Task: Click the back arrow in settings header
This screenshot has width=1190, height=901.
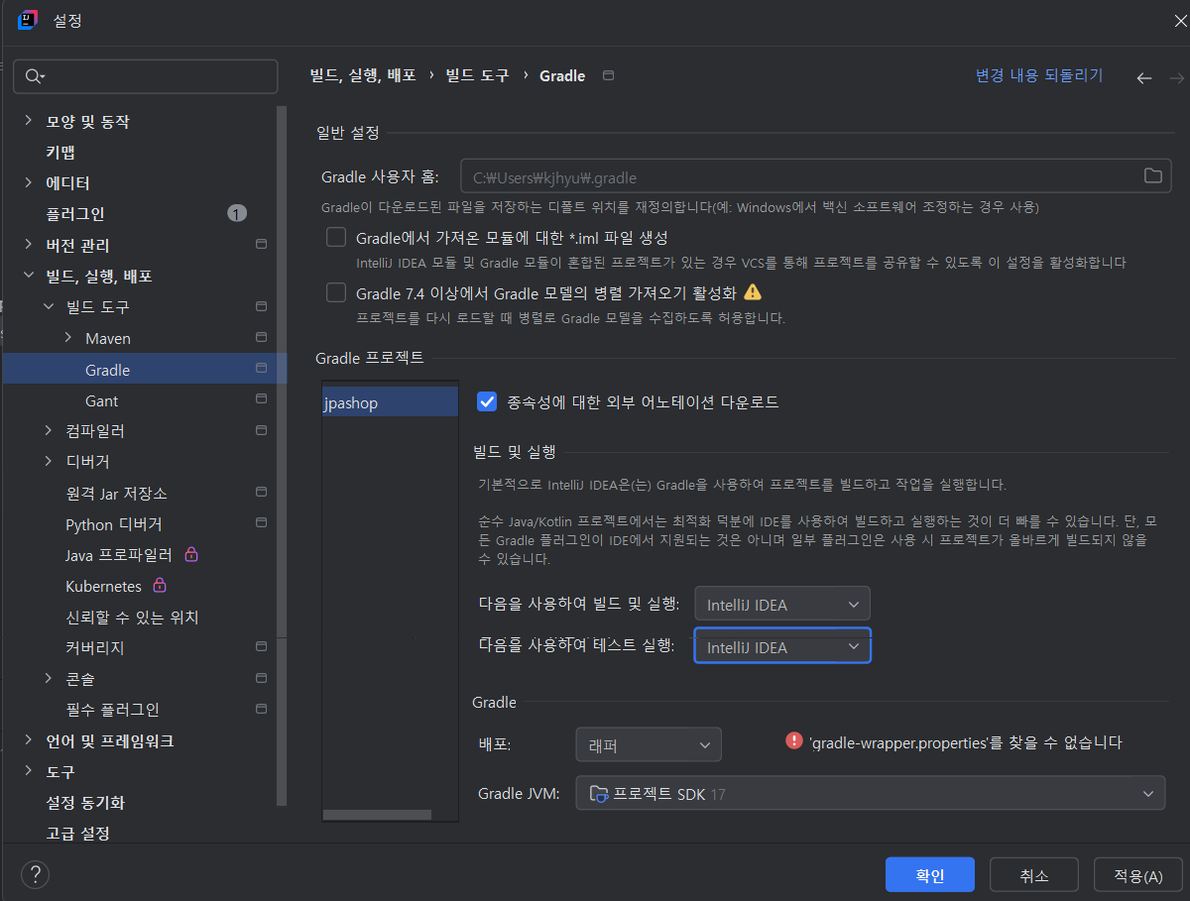Action: point(1144,77)
